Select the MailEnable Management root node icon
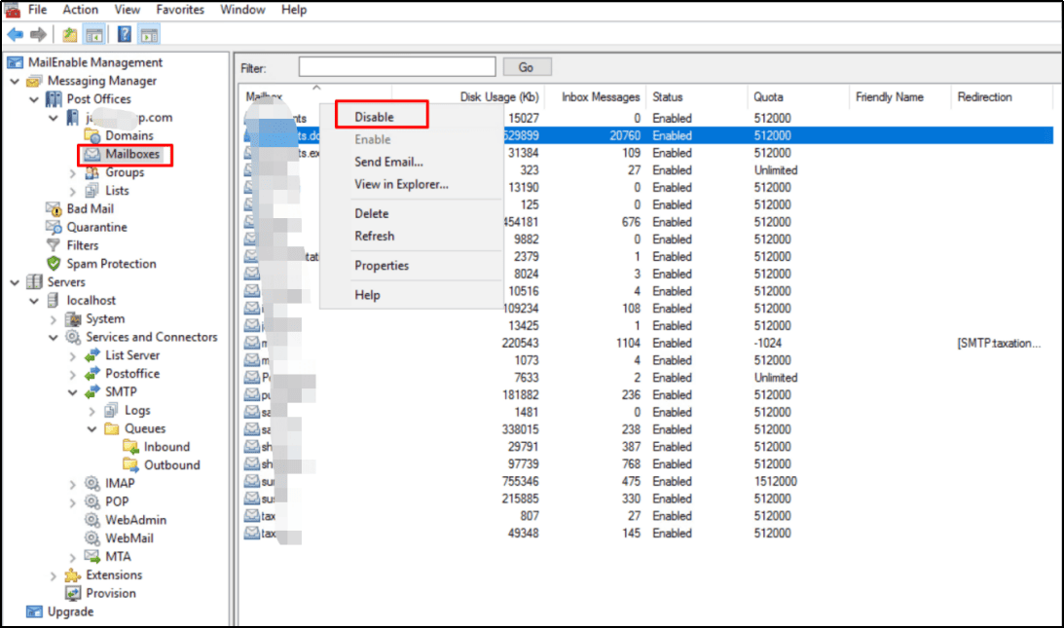Image resolution: width=1064 pixels, height=628 pixels. point(15,62)
